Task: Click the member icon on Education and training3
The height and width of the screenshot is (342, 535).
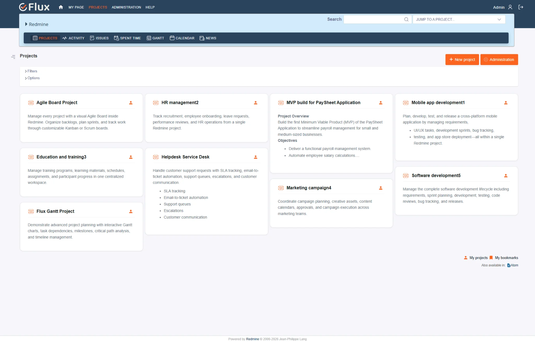Action: [131, 157]
